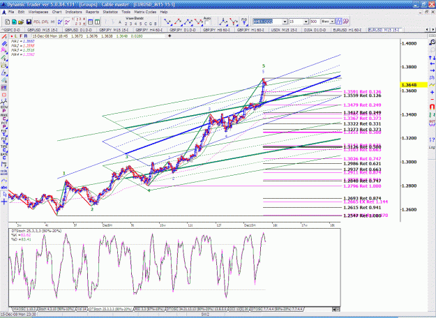Switch to the ^GSPC D-D tab

point(12,30)
